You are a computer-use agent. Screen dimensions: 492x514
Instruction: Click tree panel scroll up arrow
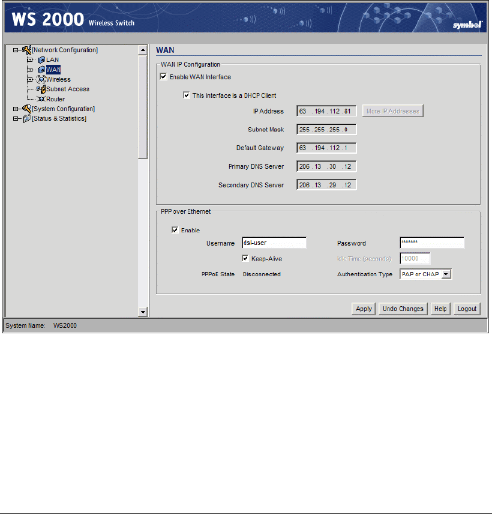tap(143, 50)
